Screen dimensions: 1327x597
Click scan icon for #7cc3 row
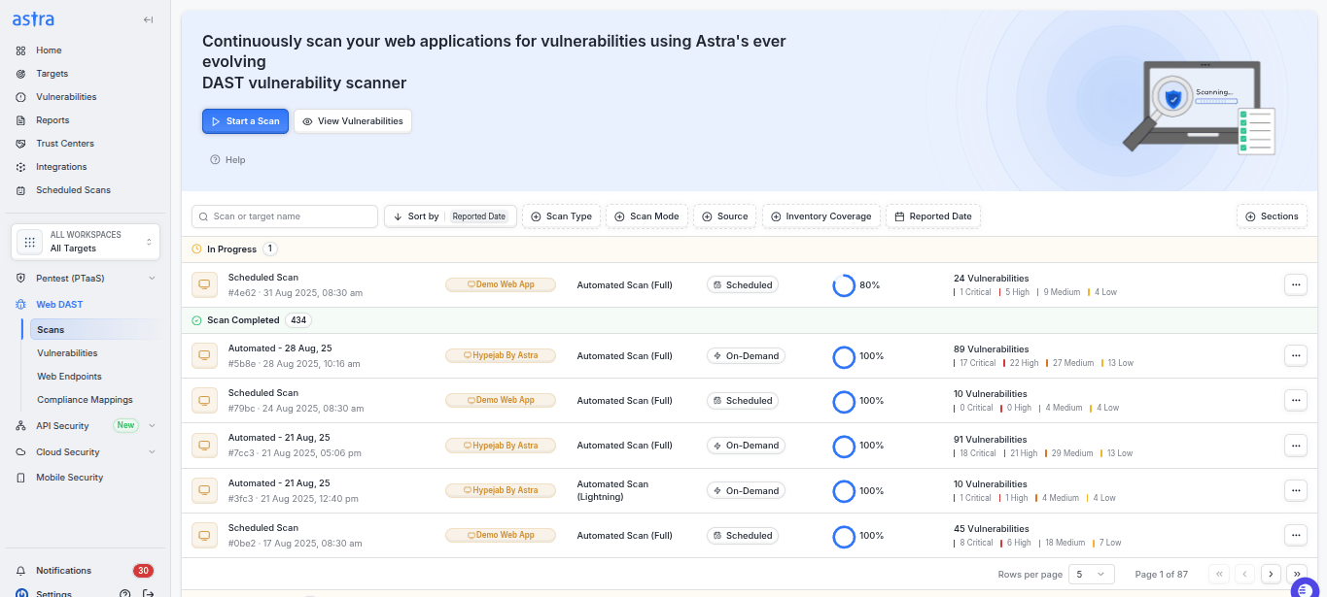(204, 446)
